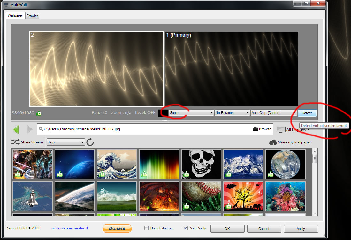Viewport: 351px width, 240px height.
Task: Go to next wallpaper with gray arrow
Action: pyautogui.click(x=30, y=129)
